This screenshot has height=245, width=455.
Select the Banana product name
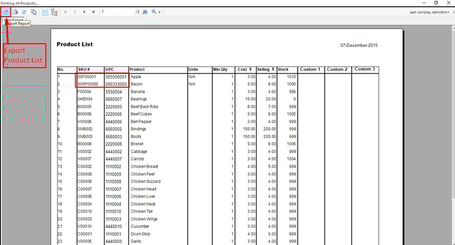point(138,92)
